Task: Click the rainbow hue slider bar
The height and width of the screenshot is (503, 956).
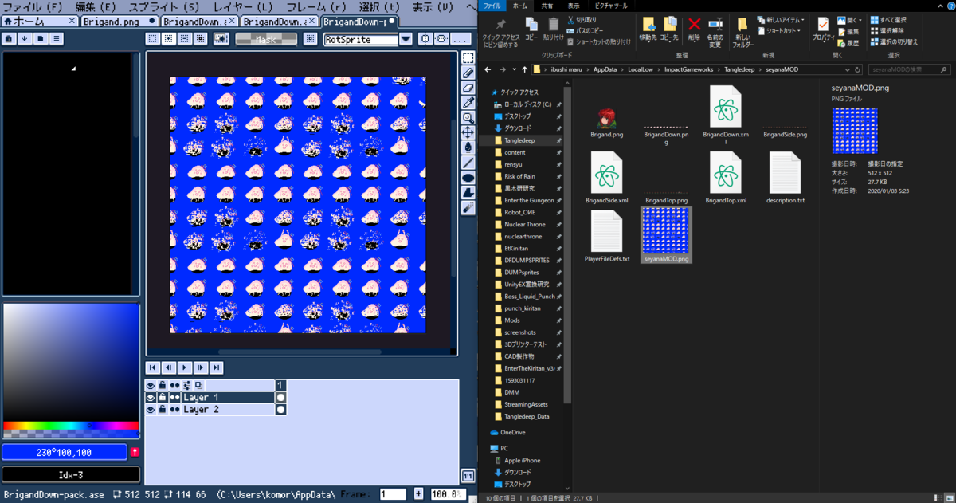Action: [x=71, y=426]
